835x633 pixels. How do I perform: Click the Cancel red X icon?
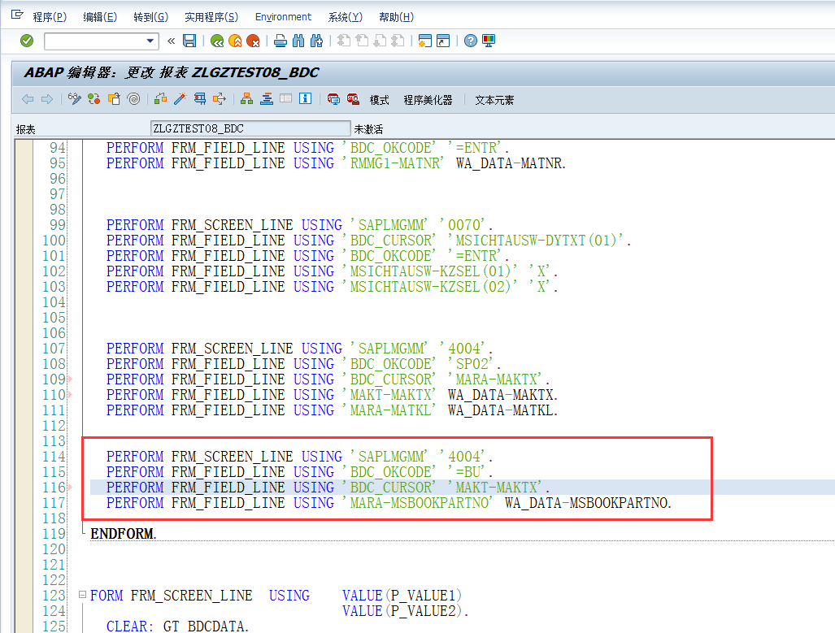coord(254,41)
